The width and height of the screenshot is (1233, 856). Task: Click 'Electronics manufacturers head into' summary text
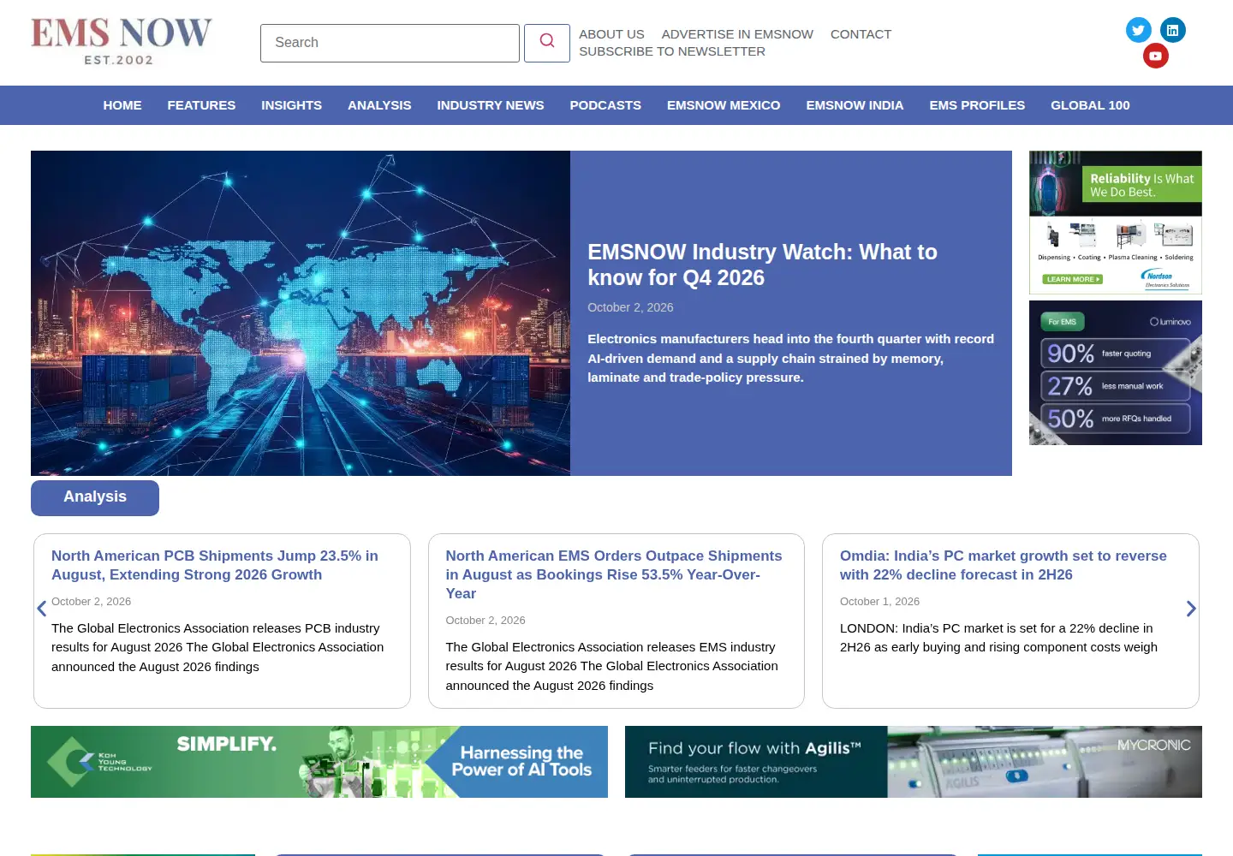tap(790, 358)
